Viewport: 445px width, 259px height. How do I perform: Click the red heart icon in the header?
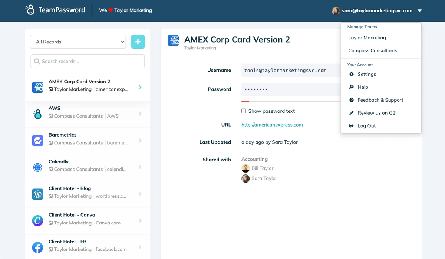(x=111, y=10)
